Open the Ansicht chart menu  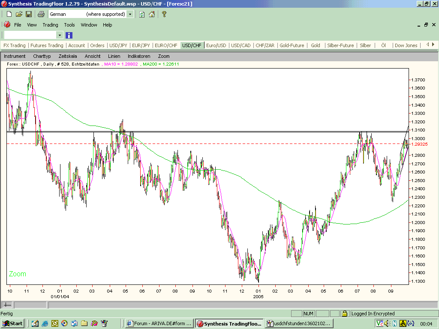point(93,56)
